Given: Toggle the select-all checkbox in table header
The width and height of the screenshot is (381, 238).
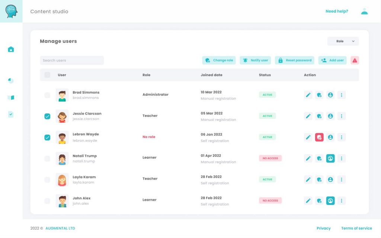Looking at the screenshot, I should [47, 75].
